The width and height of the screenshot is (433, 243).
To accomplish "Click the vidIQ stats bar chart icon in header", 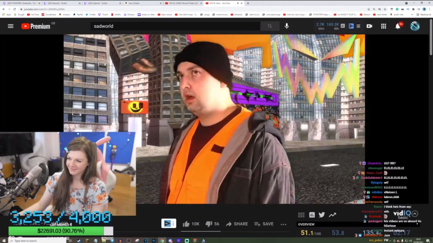I will coord(343,26).
